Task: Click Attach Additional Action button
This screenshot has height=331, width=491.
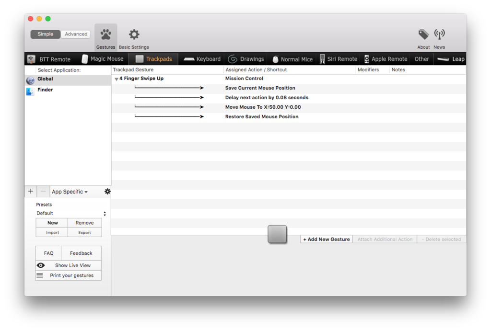Action: tap(385, 240)
